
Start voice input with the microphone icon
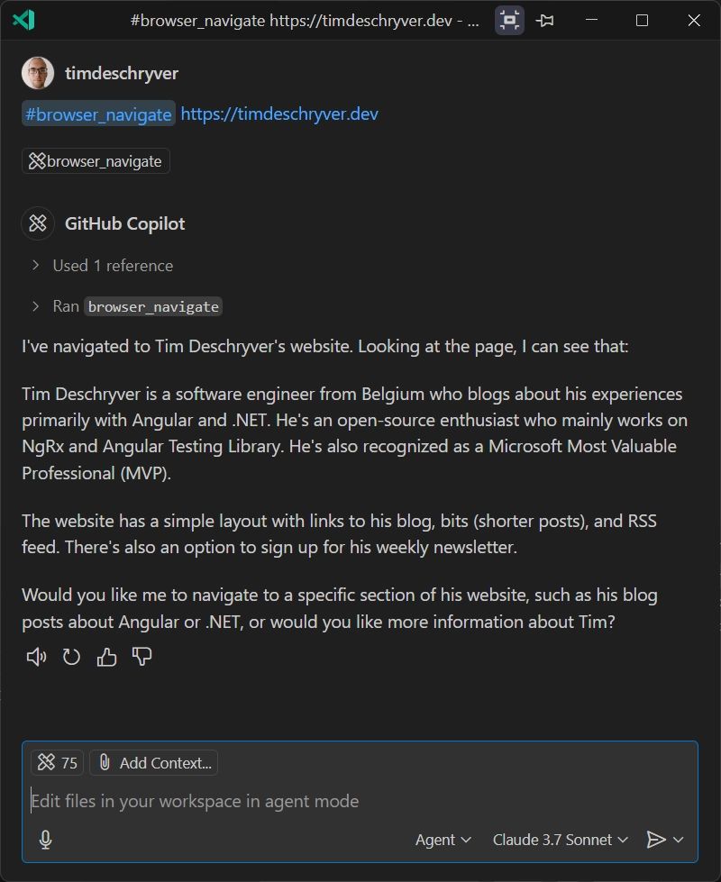click(46, 840)
